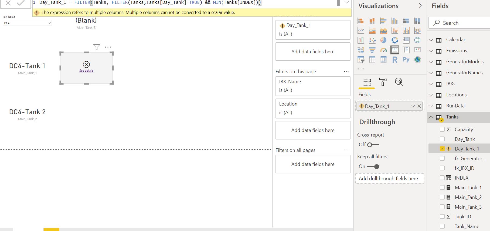Cancel the formula edit with X
Image resolution: width=490 pixels, height=231 pixels.
click(x=8, y=3)
